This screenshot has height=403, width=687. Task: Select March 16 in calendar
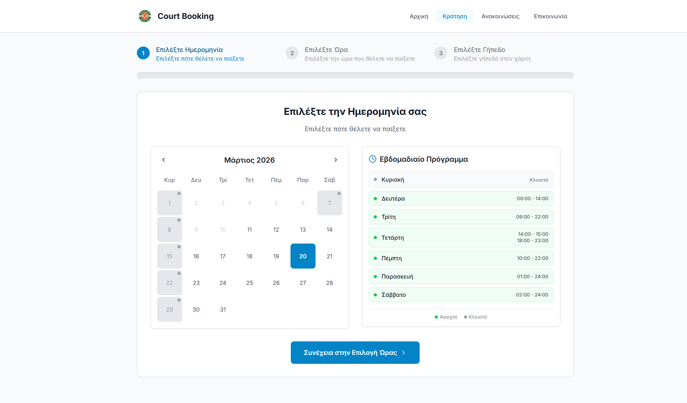pos(196,256)
